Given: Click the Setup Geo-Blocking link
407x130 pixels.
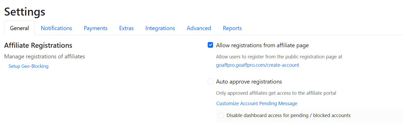Looking at the screenshot, I should tap(29, 66).
